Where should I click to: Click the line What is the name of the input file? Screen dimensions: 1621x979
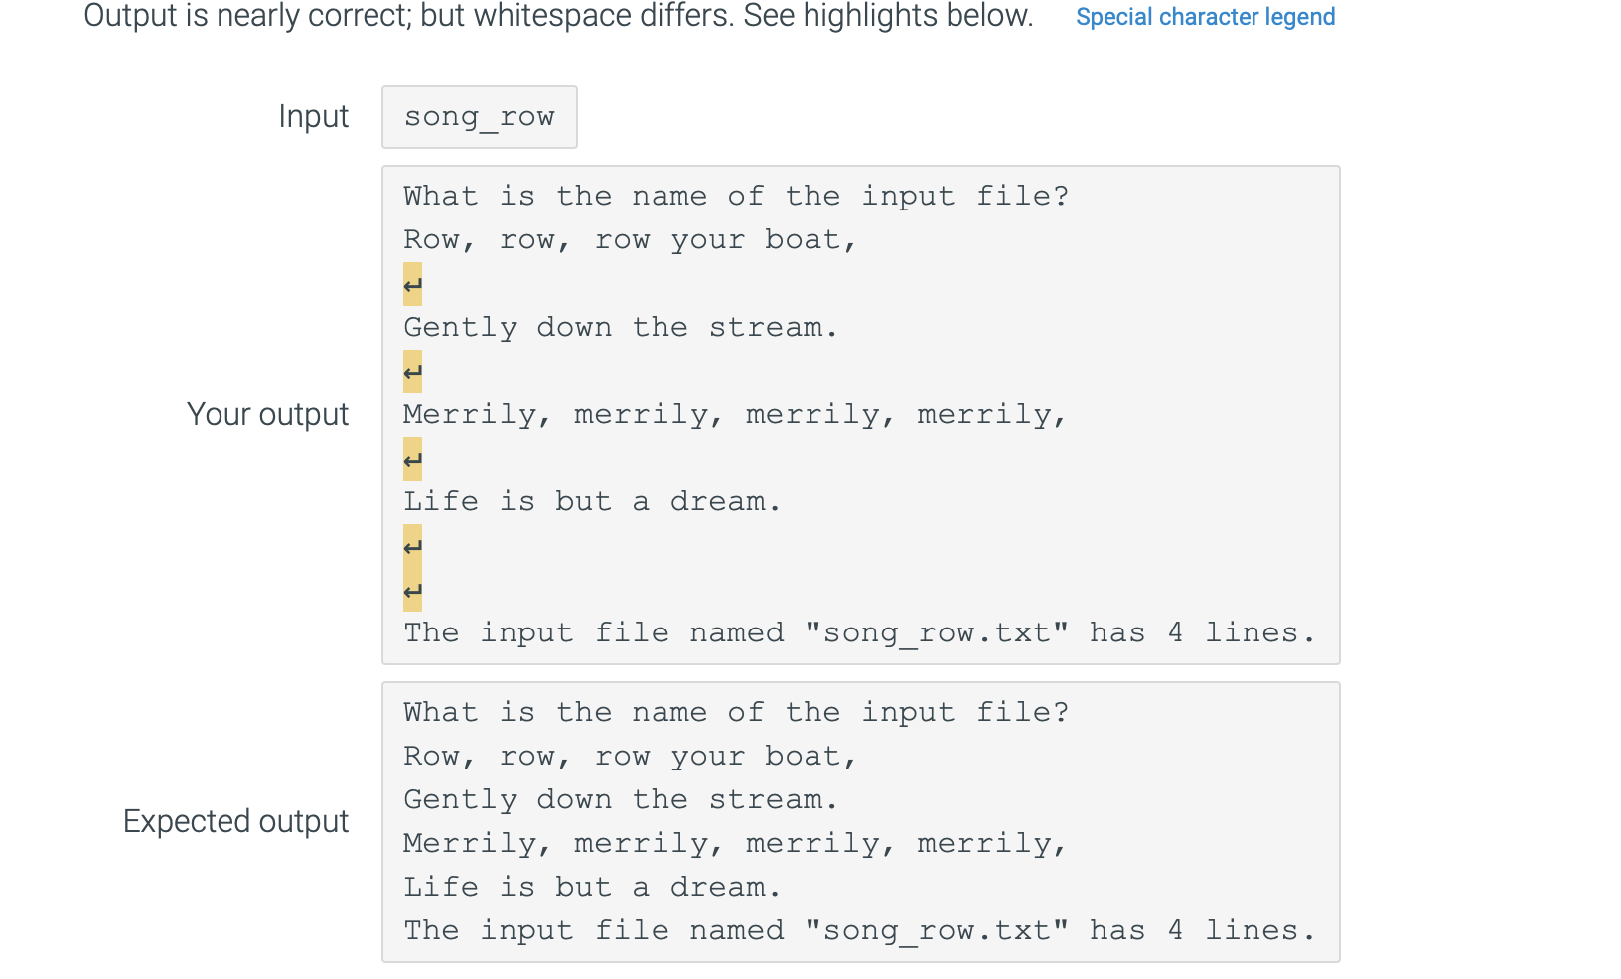pos(735,196)
